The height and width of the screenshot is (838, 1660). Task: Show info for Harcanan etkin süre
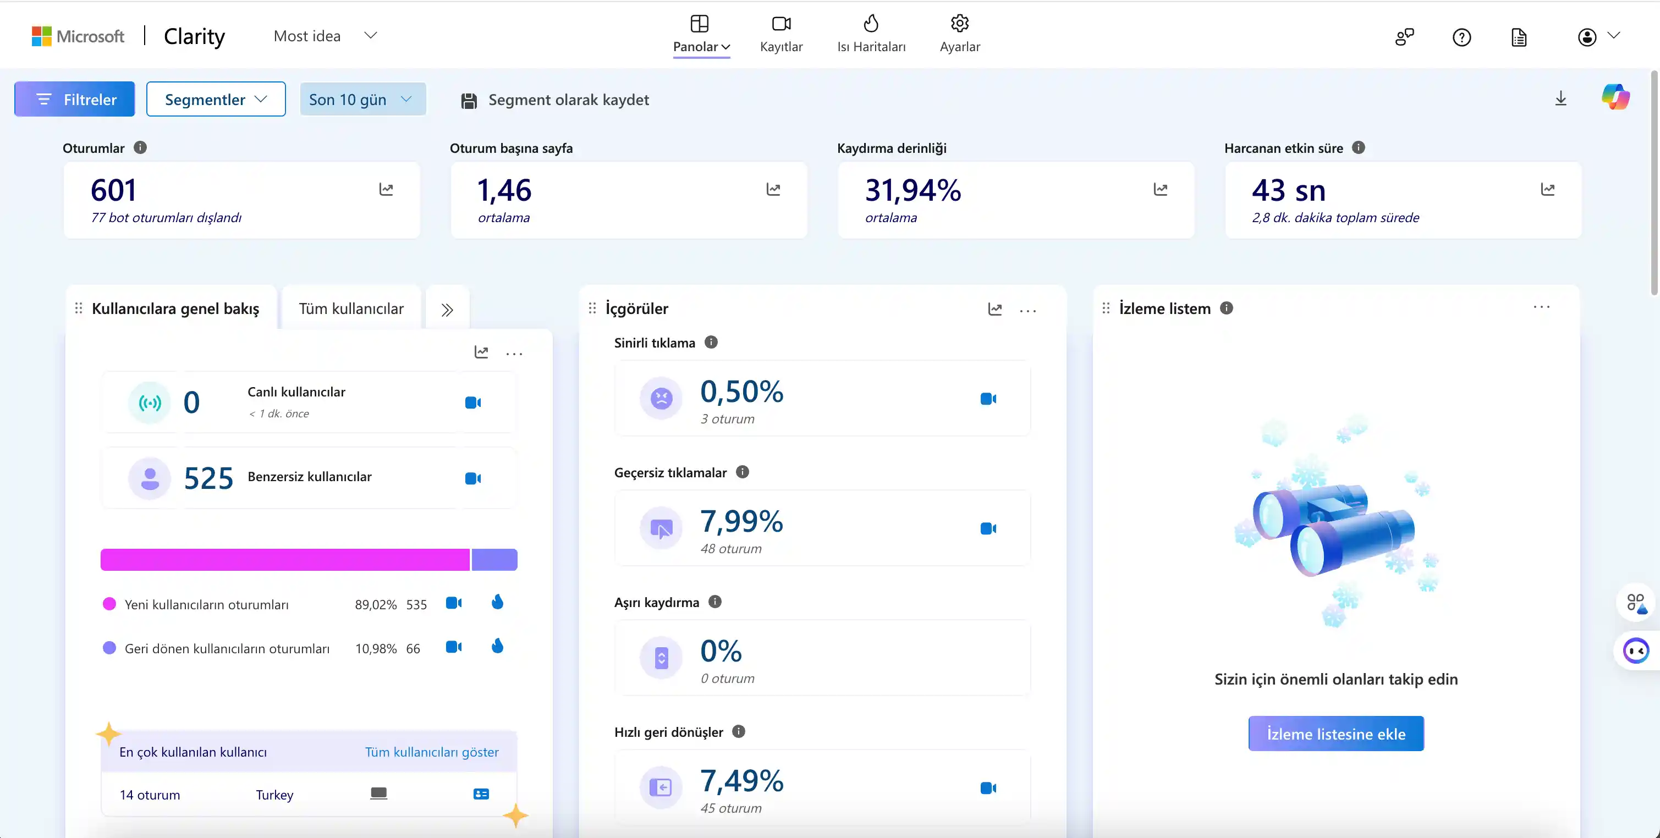click(x=1359, y=147)
